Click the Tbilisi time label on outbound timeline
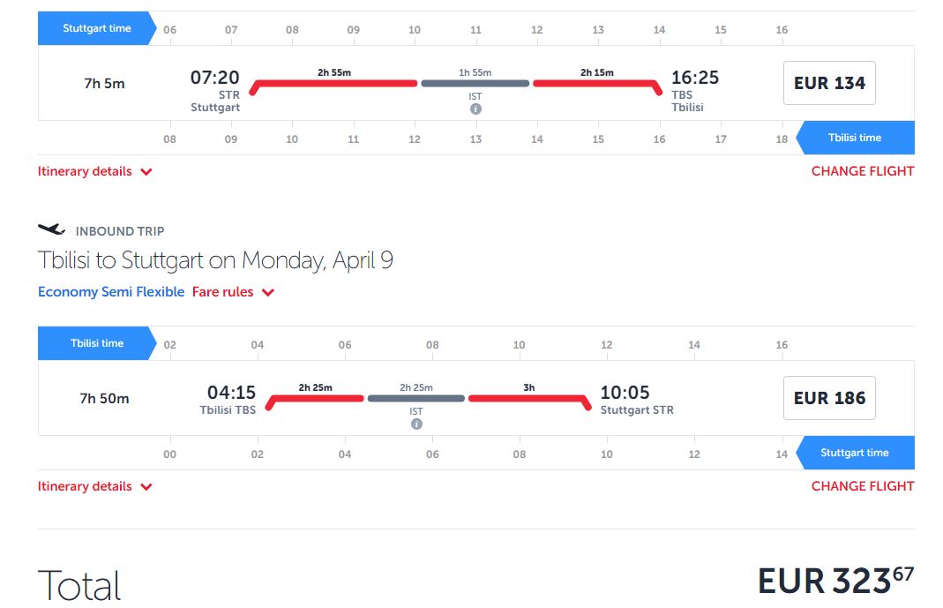The height and width of the screenshot is (608, 943). [x=855, y=138]
